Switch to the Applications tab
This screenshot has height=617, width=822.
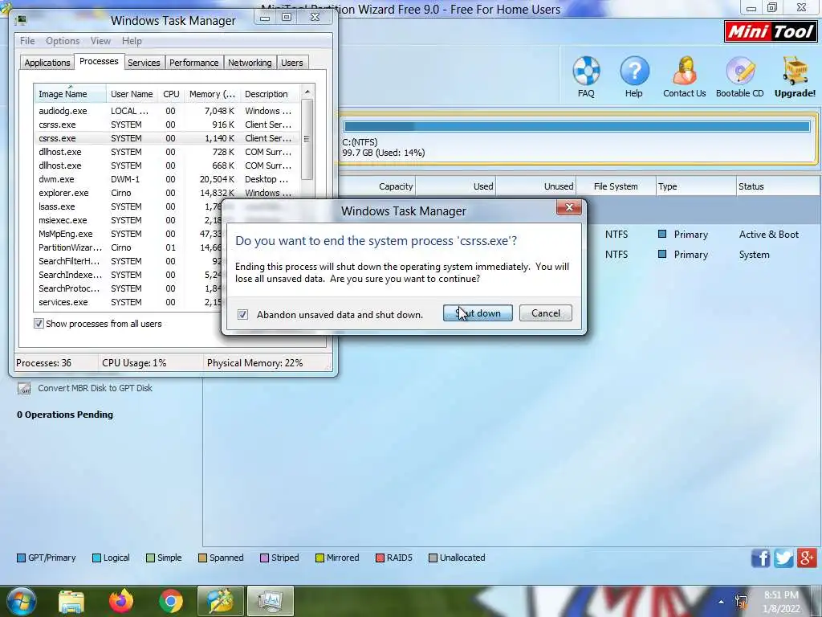[47, 63]
